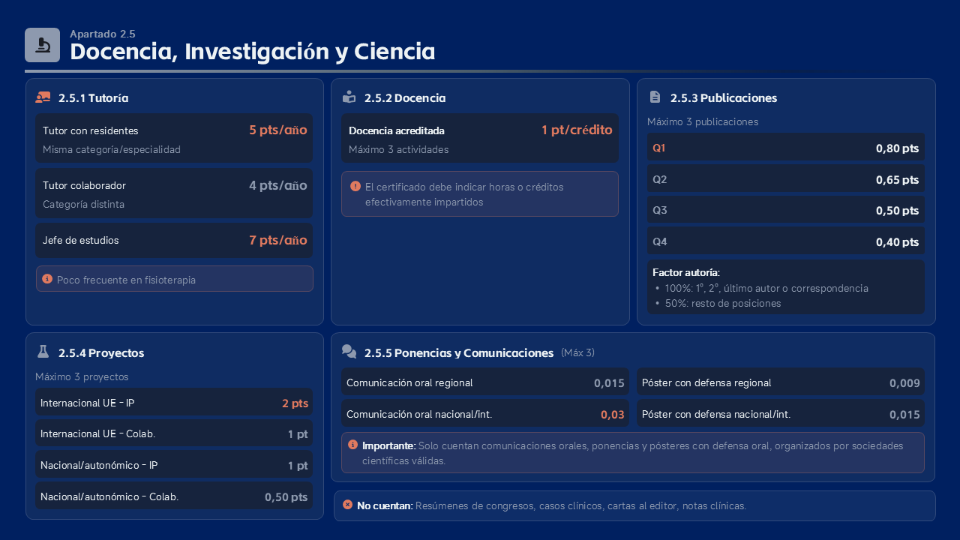Click the Docencia section teacher icon

click(349, 97)
